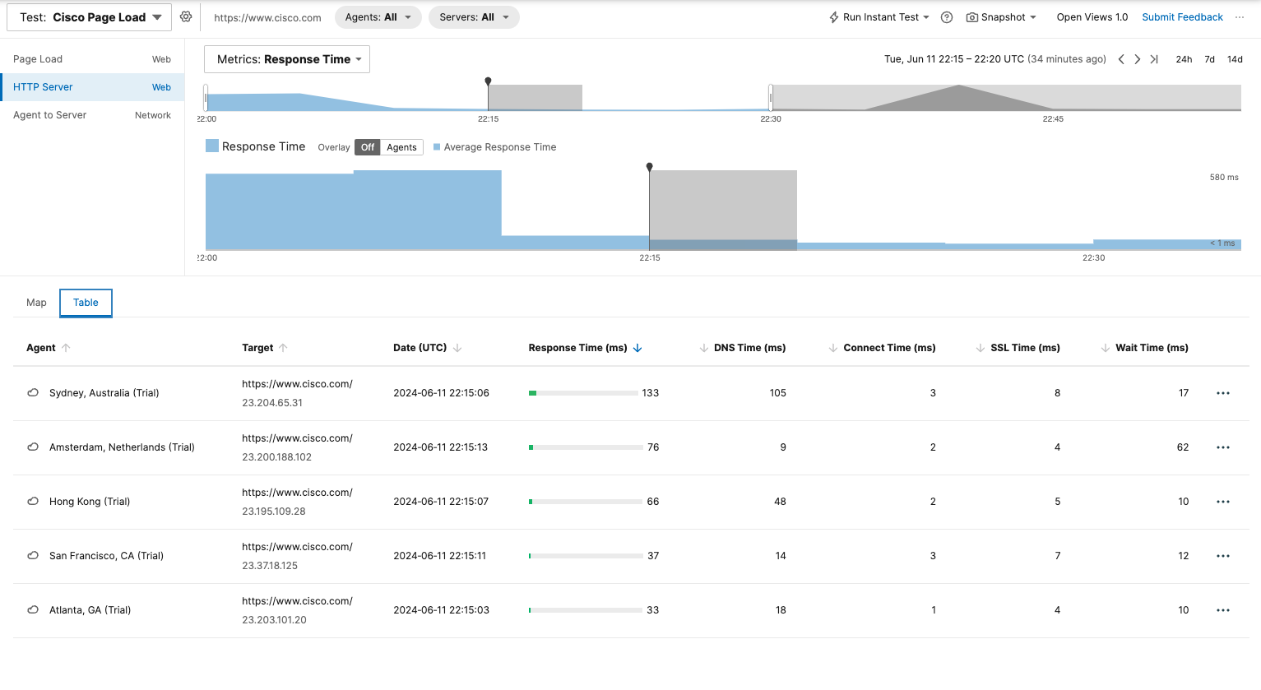
Task: Jump to latest data arrow
Action: 1154,59
